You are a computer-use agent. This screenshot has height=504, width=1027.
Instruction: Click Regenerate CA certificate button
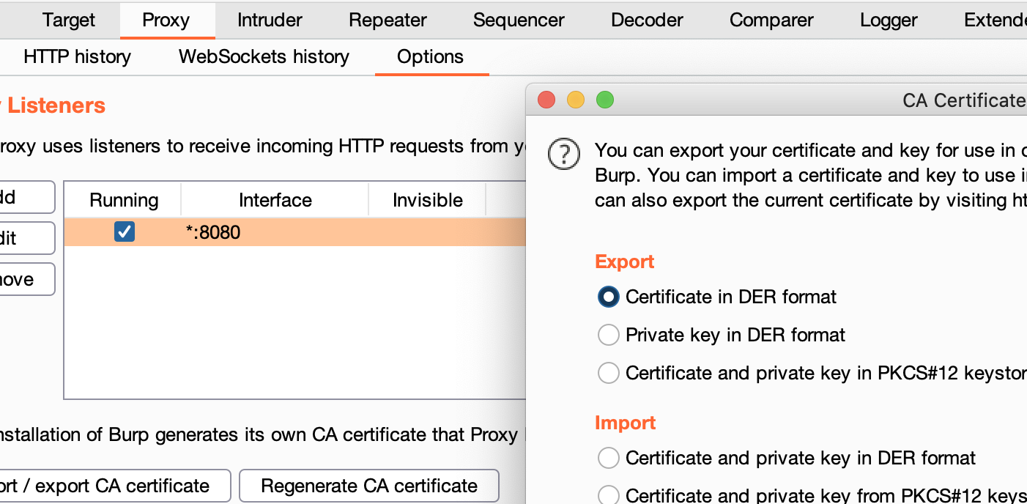coord(369,486)
